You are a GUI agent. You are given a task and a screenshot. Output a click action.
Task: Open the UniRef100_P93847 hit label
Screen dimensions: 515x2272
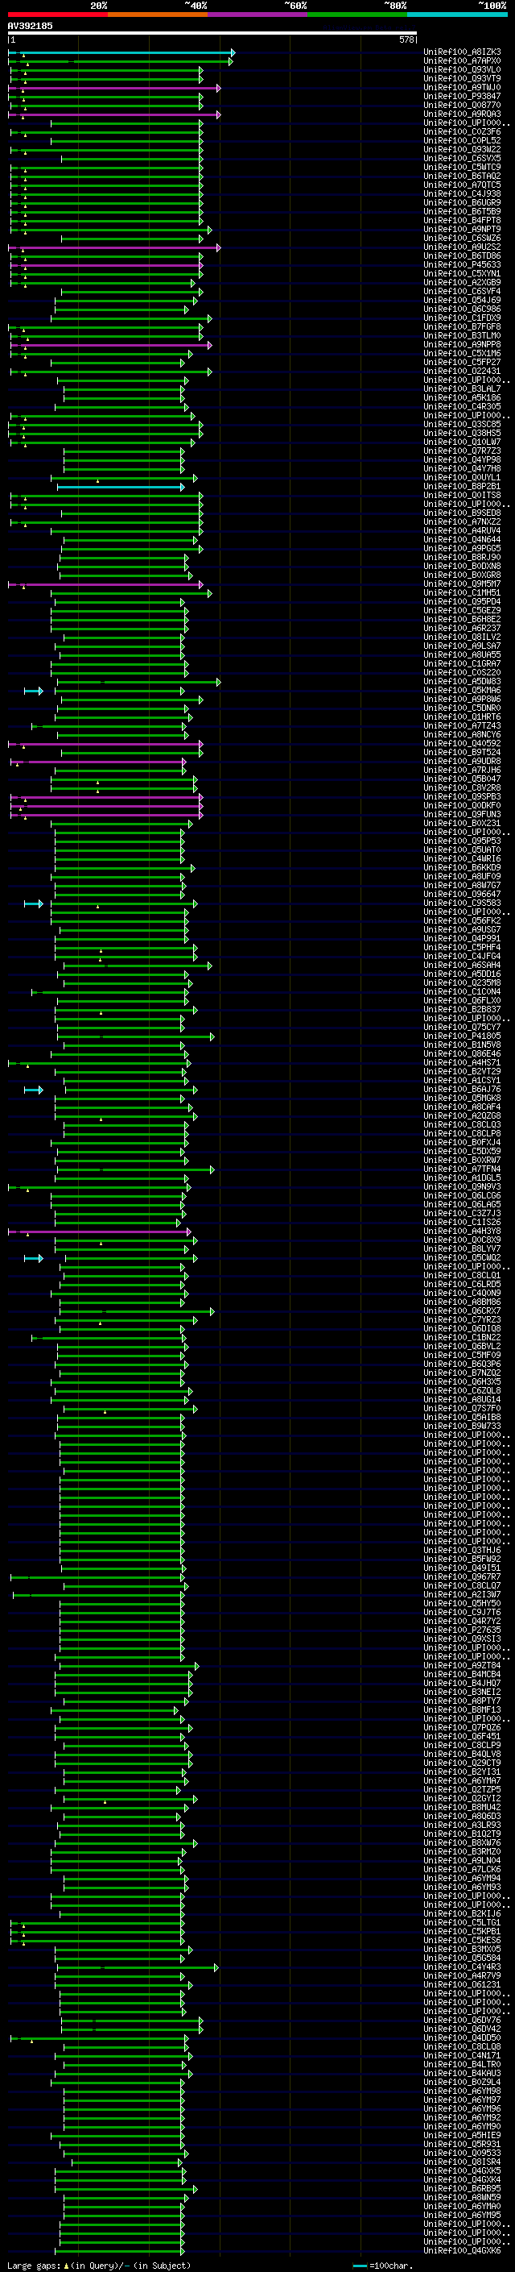point(461,96)
